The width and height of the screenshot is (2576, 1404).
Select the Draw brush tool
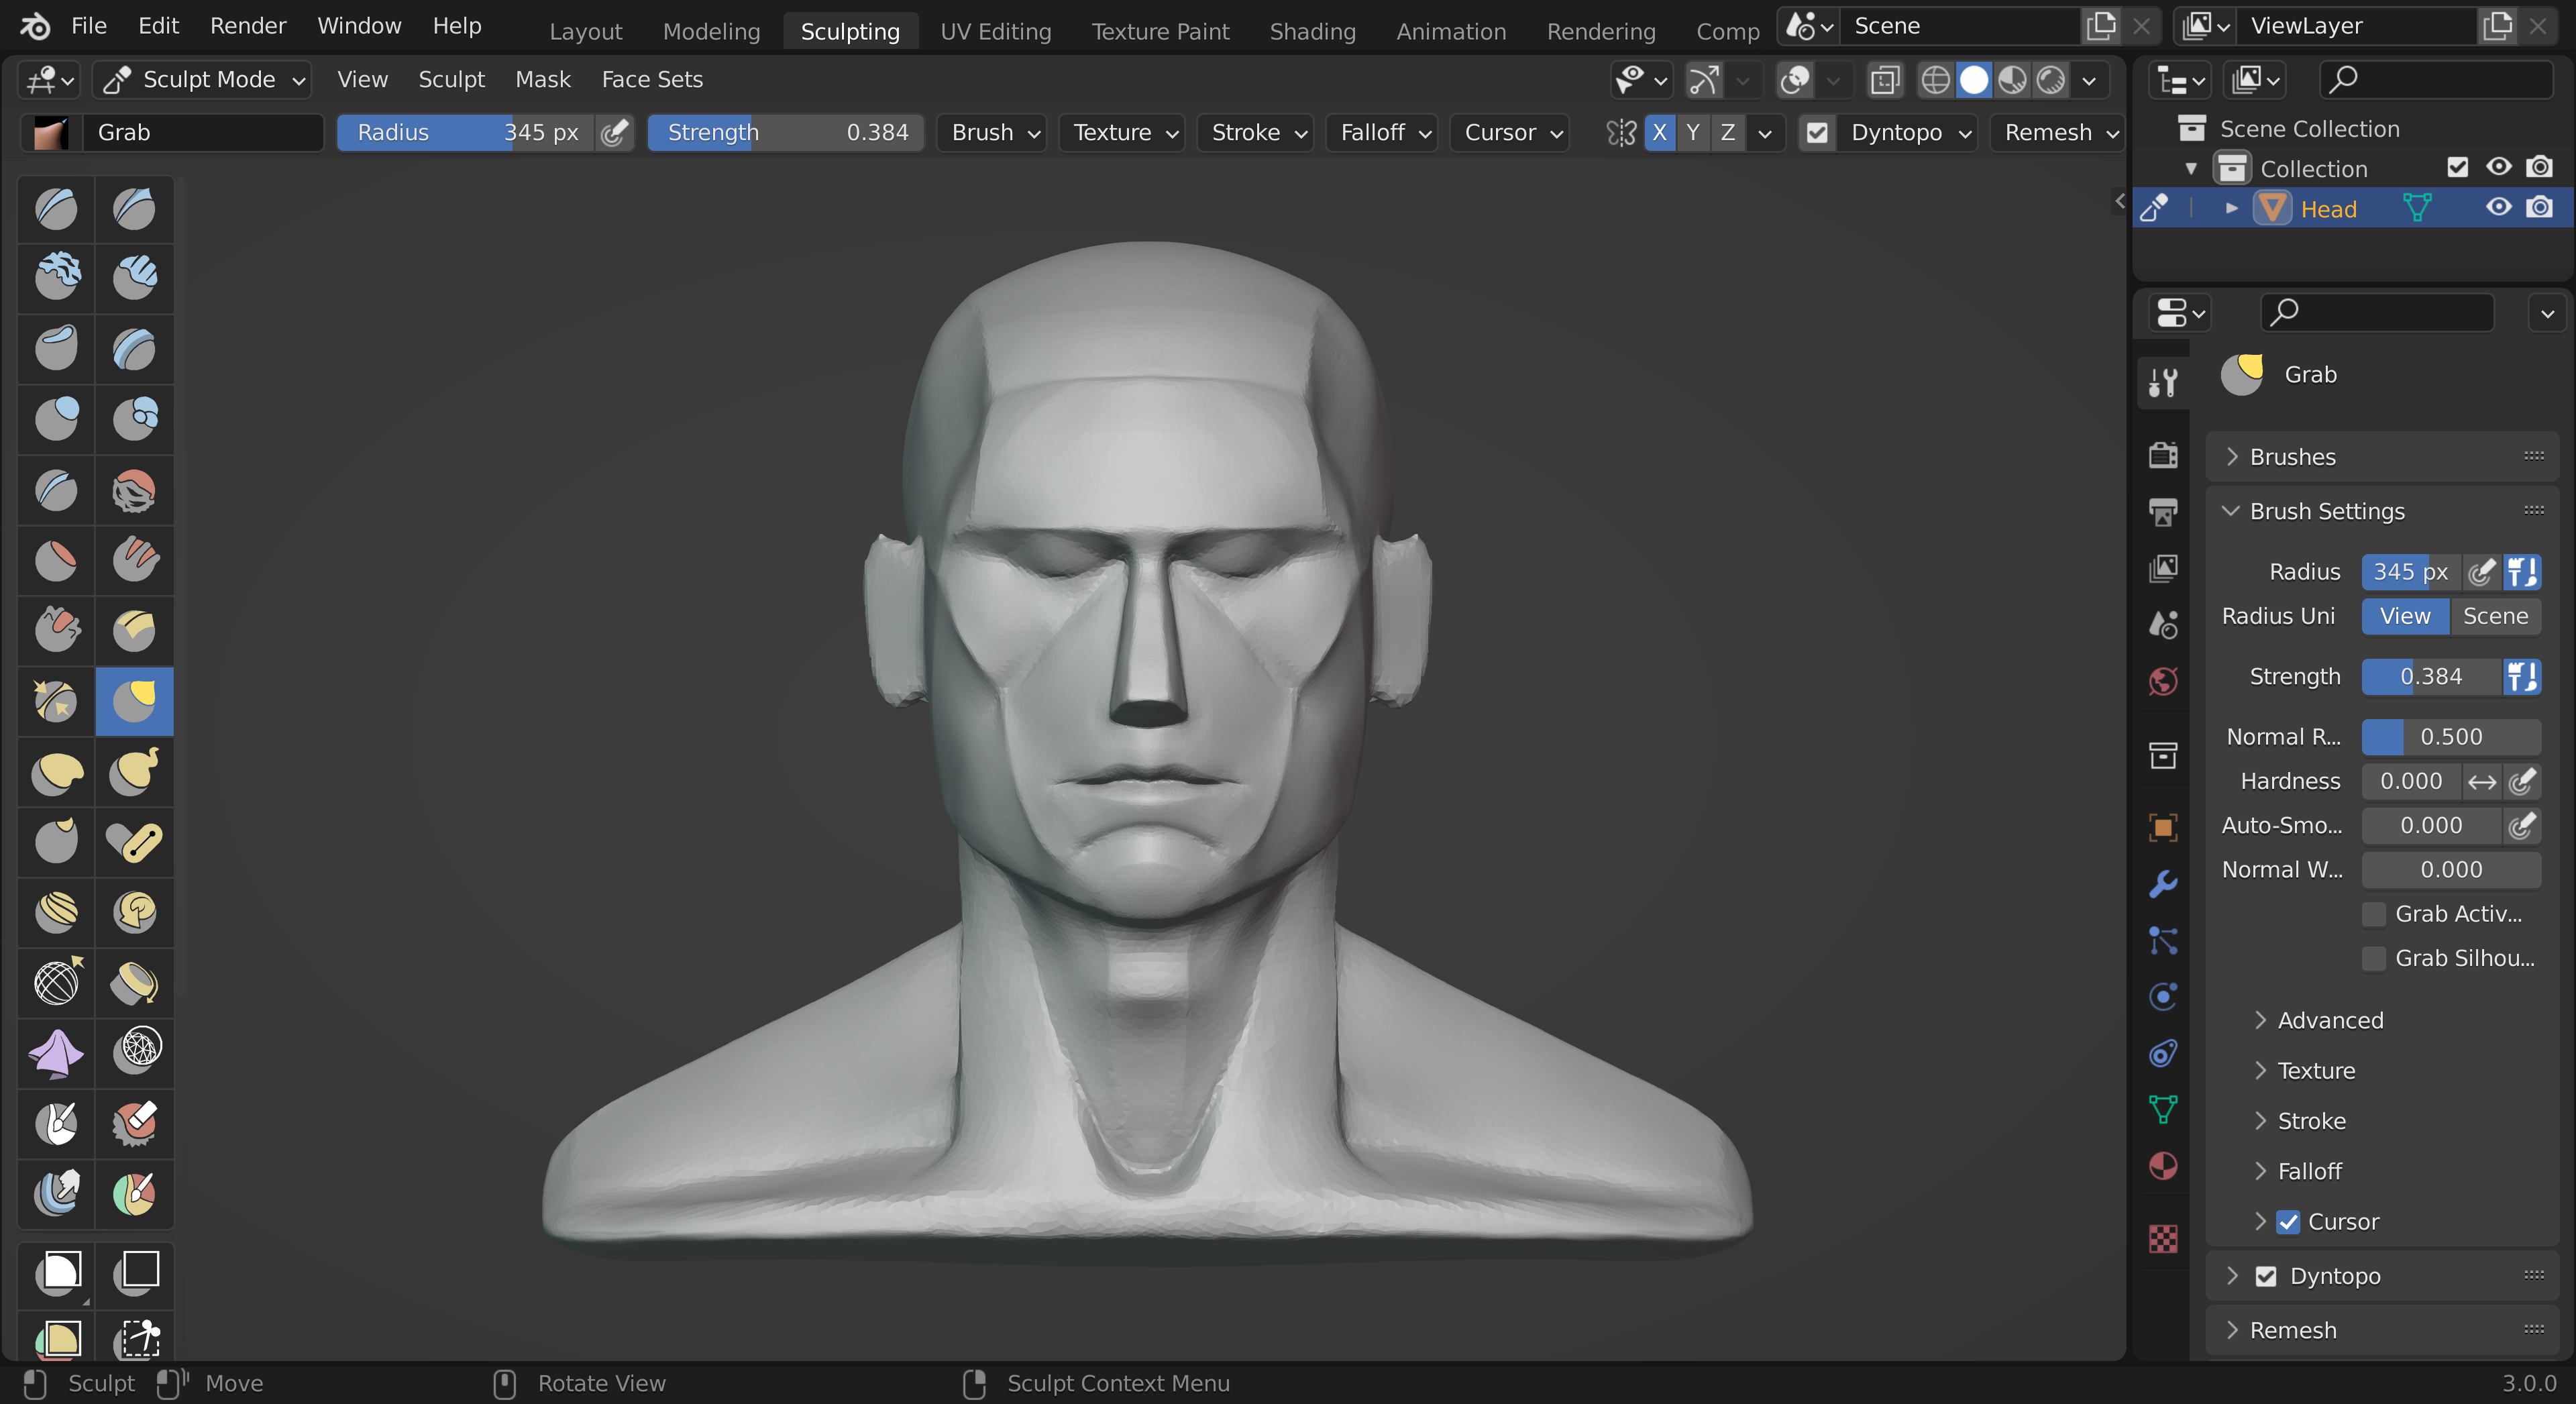pyautogui.click(x=57, y=209)
